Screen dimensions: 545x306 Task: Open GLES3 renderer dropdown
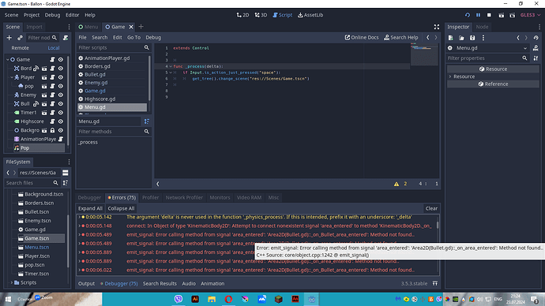click(531, 15)
